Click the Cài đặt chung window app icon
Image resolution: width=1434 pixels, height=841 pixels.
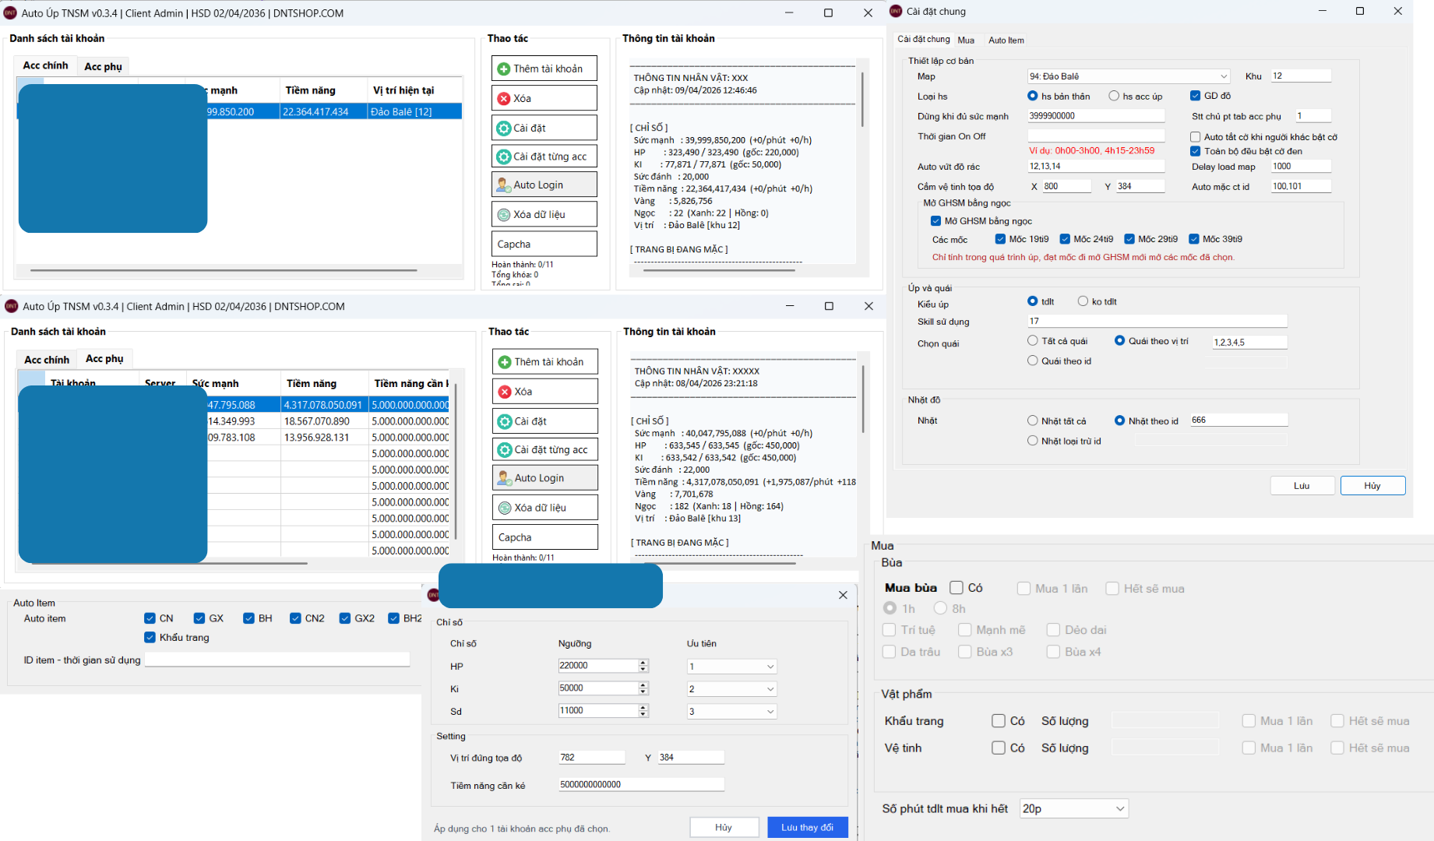pyautogui.click(x=896, y=11)
